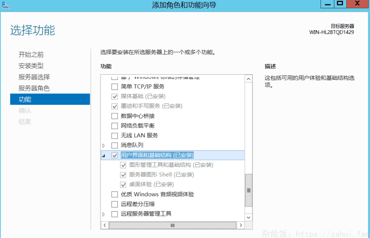Image resolution: width=370 pixels, height=238 pixels.
Task: Toggle the 用户界面和基础结构 checkbox
Action: (x=115, y=155)
